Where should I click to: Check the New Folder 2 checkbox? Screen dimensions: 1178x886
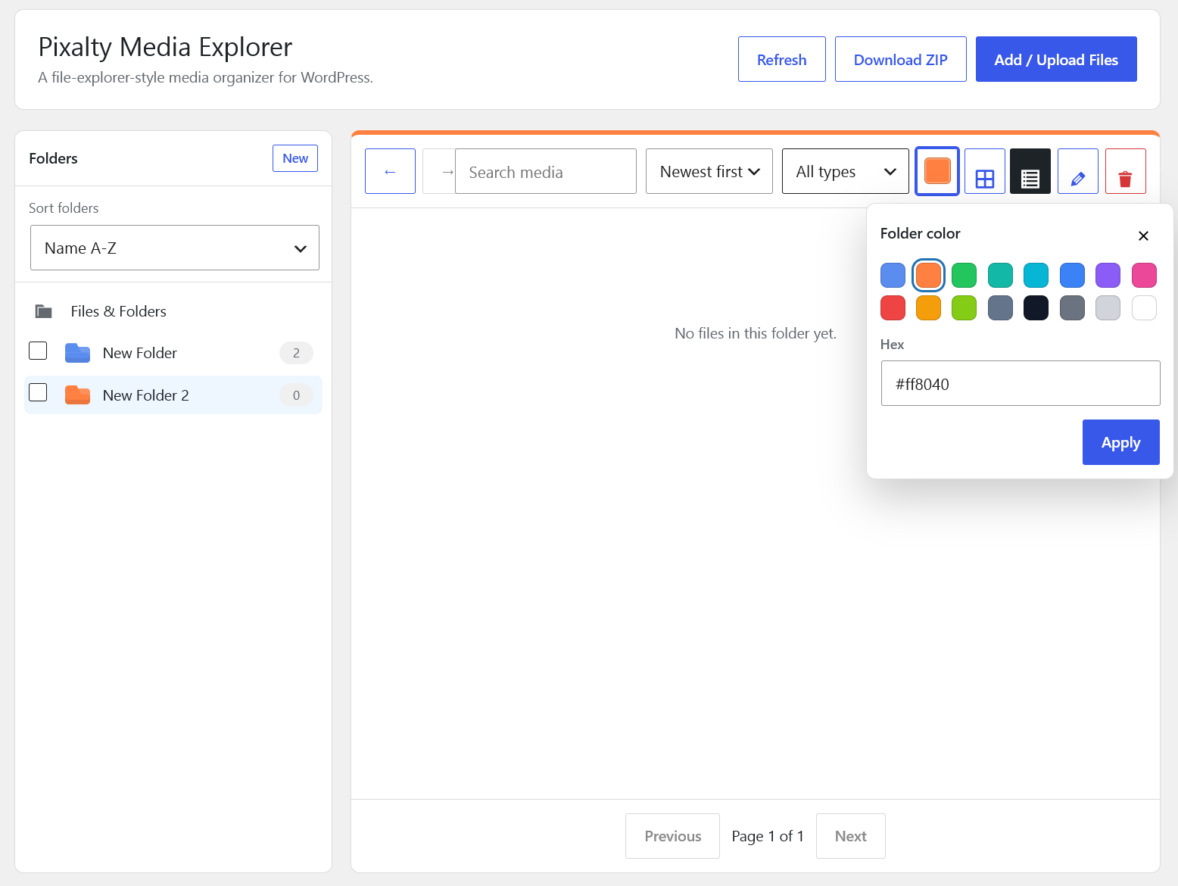click(38, 392)
